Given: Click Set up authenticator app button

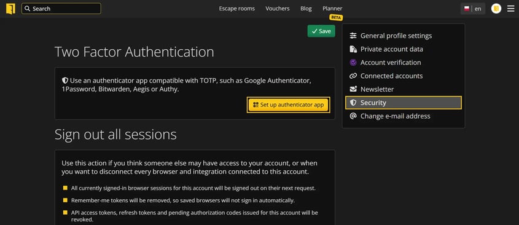Looking at the screenshot, I should click(288, 105).
